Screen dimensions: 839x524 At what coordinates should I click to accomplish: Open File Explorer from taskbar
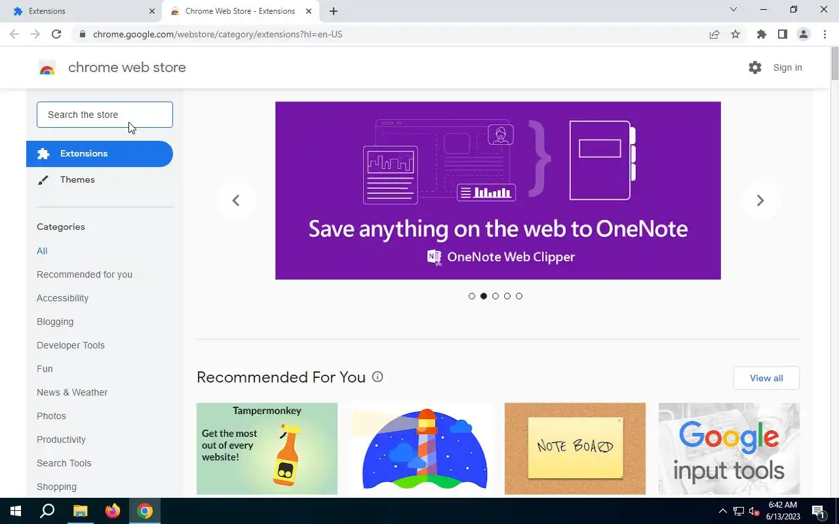[80, 511]
